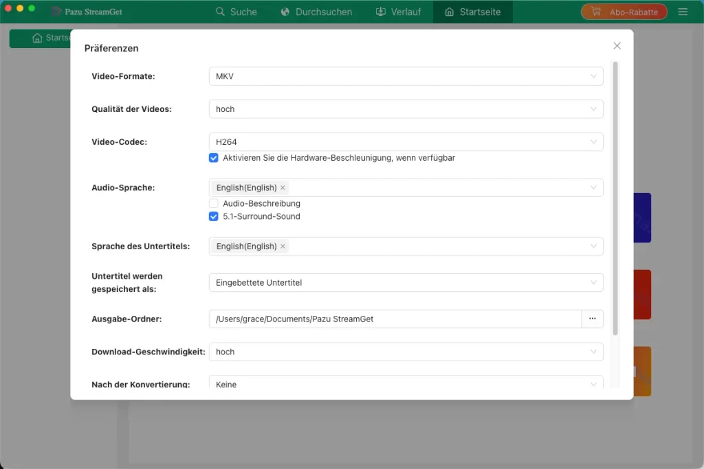704x469 pixels.
Task: Click the globe icon next to Durchsuchen
Action: click(285, 12)
